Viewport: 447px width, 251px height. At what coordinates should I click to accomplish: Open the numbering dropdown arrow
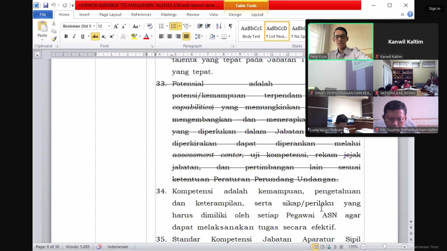[179, 26]
